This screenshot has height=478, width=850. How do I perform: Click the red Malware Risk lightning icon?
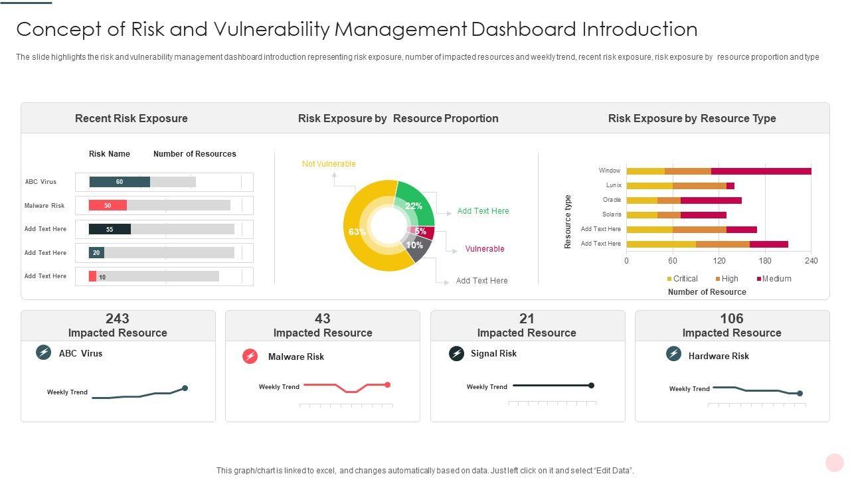[250, 357]
